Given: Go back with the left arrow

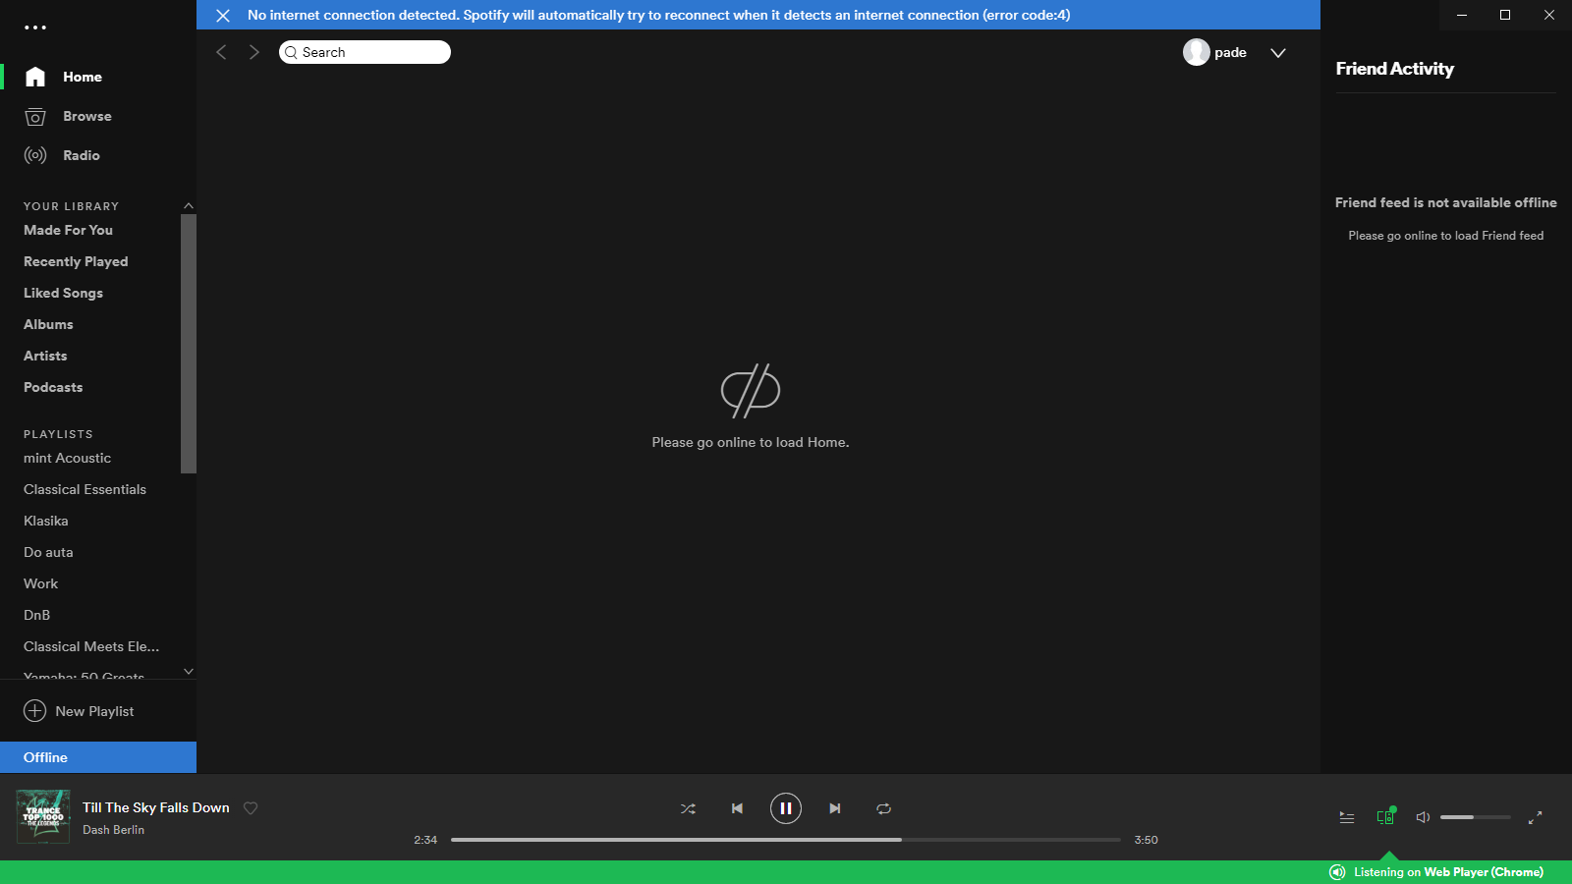Looking at the screenshot, I should [221, 52].
